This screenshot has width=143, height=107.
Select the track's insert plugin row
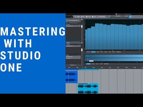click(73, 26)
